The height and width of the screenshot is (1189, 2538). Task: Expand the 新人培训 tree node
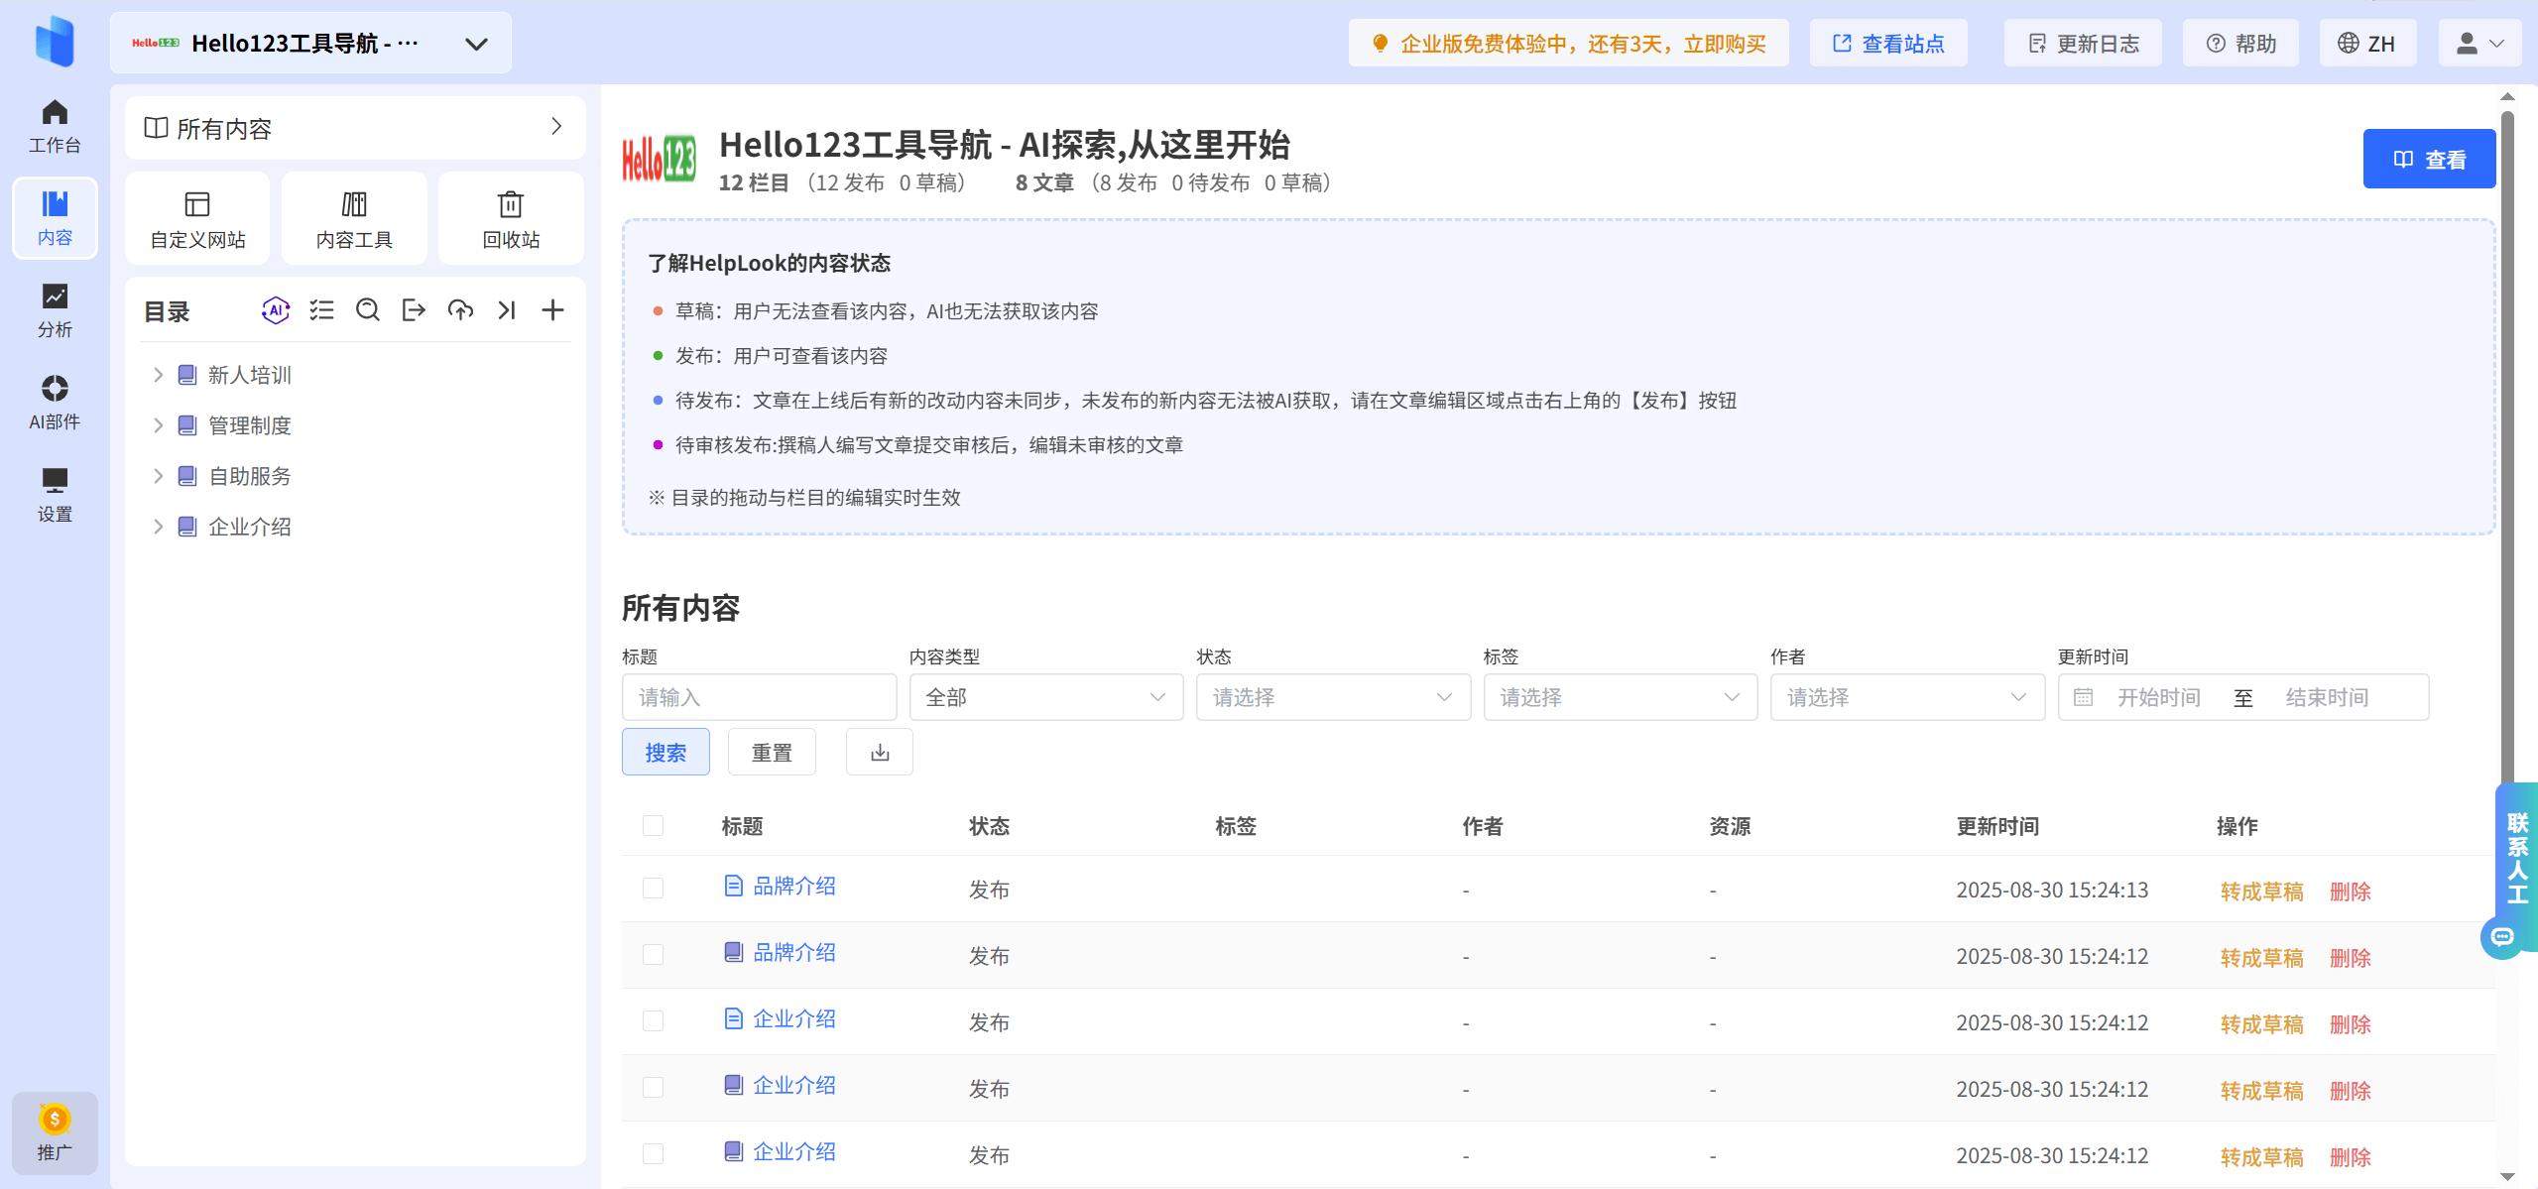click(159, 375)
